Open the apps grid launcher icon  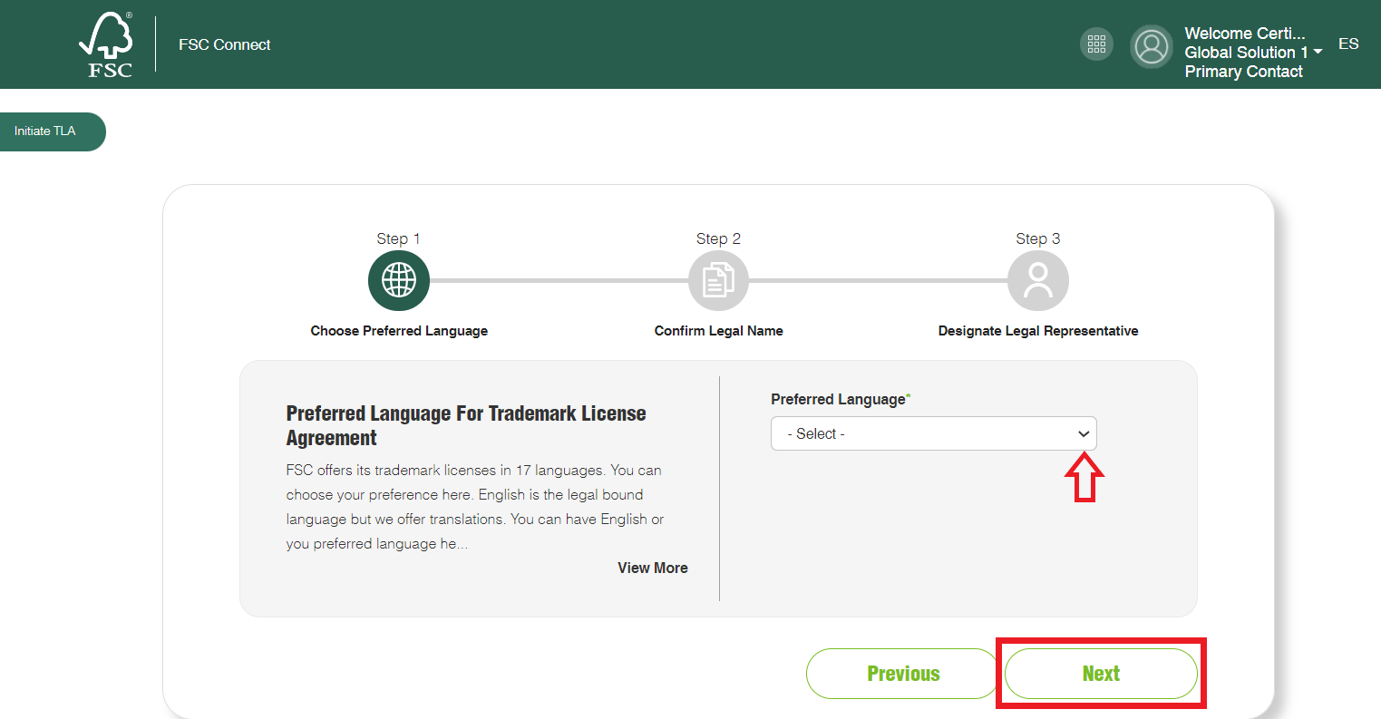pos(1096,44)
